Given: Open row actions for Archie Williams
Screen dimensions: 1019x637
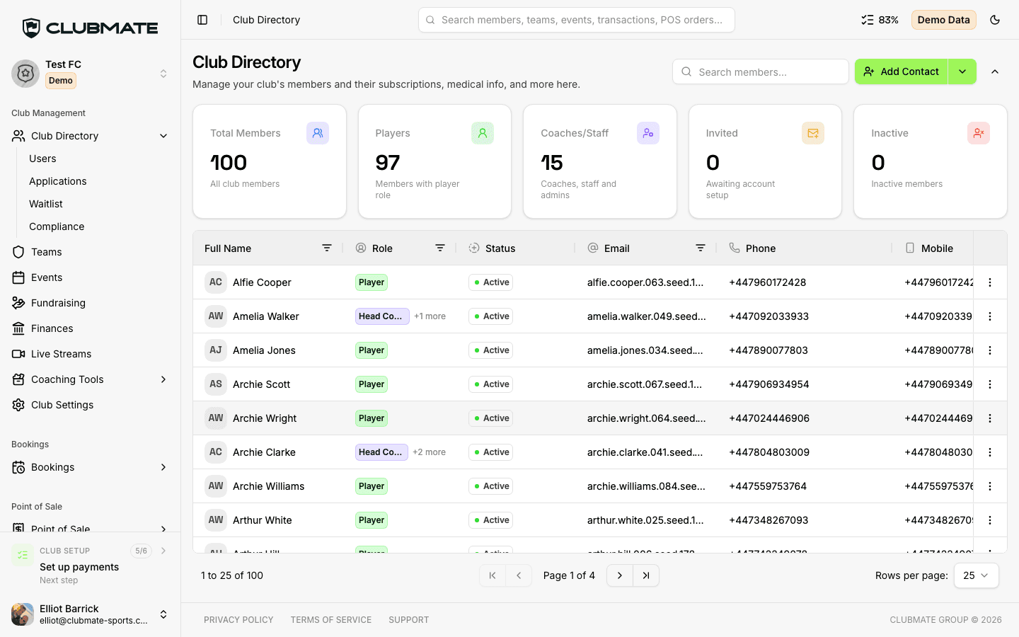Looking at the screenshot, I should [x=990, y=486].
